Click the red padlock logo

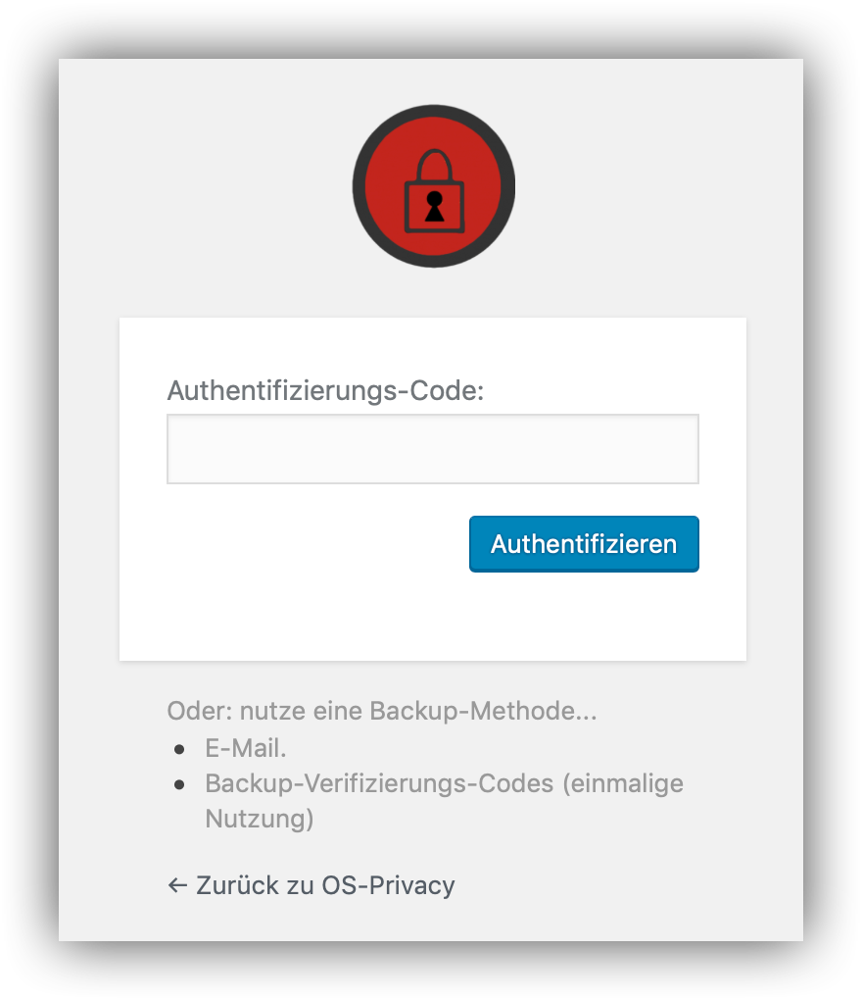434,186
